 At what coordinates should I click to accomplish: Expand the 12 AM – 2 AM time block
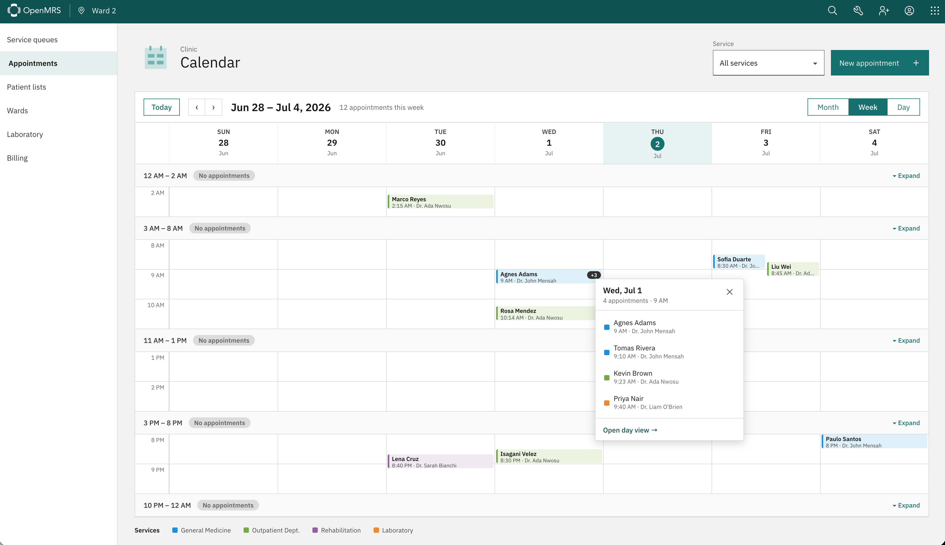[x=906, y=175]
